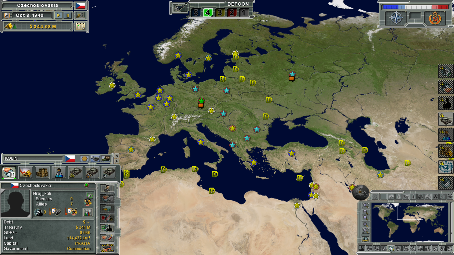Open the bar chart statistics button
This screenshot has height=255, width=454.
click(88, 212)
